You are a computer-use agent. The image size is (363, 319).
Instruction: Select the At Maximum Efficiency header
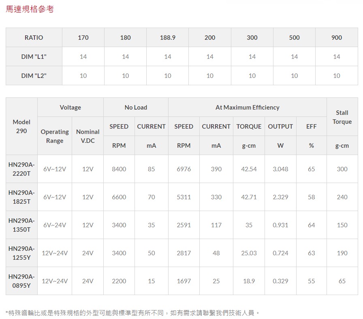[x=247, y=107]
